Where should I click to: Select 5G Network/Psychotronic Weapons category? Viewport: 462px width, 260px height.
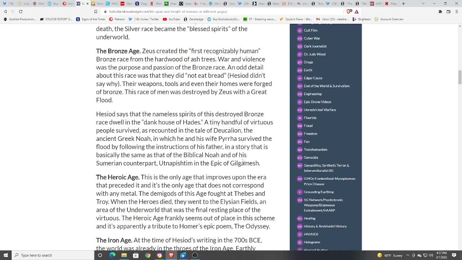click(323, 205)
